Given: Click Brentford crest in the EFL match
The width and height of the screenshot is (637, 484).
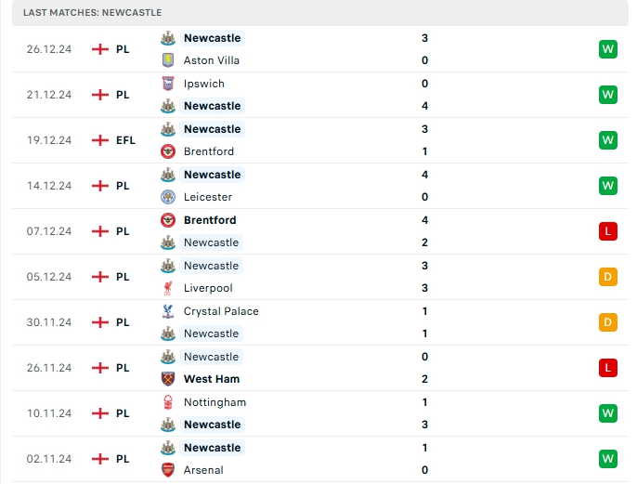Looking at the screenshot, I should tap(168, 151).
